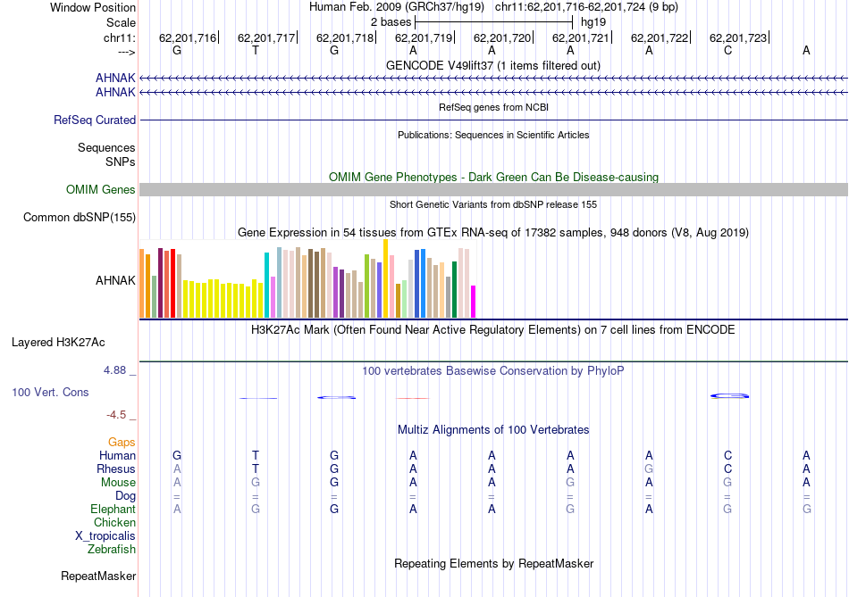The image size is (849, 597).
Task: Click the dark green bar in GTEx chart
Action: (454, 289)
